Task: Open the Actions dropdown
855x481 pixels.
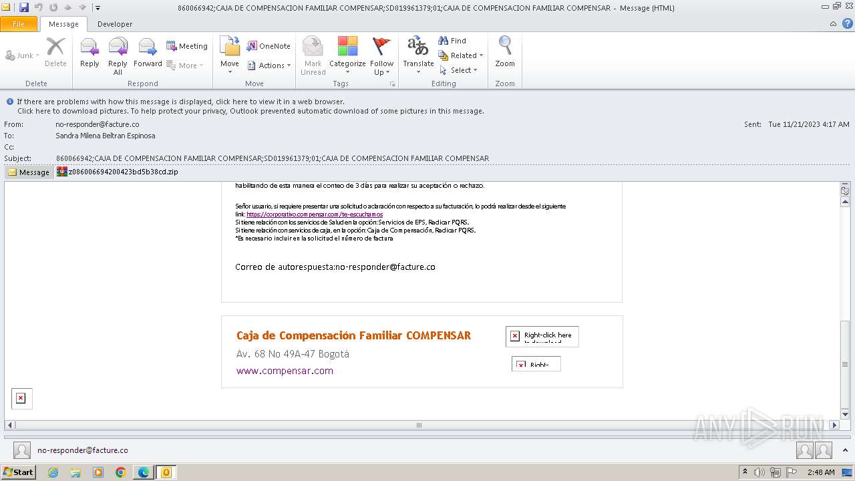Action: [x=269, y=65]
